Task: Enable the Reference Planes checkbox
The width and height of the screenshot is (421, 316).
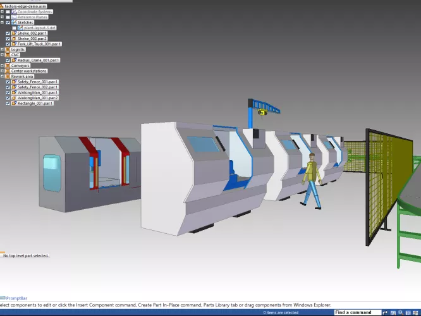Action: point(8,17)
